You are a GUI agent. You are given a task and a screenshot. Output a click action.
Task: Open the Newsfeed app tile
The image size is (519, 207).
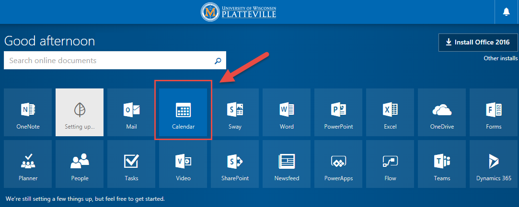[287, 164]
